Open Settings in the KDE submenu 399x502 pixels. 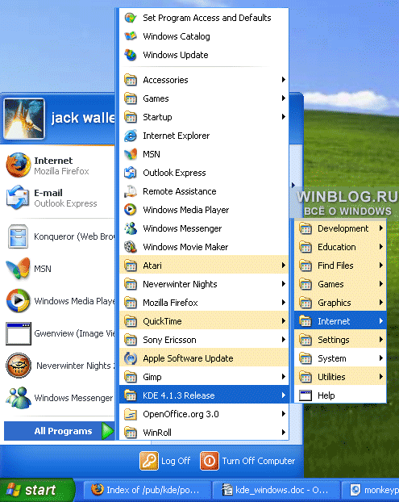[340, 340]
